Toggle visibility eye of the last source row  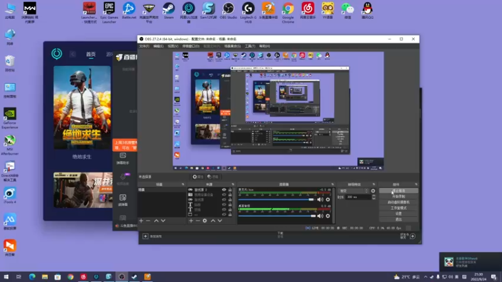[x=224, y=214]
